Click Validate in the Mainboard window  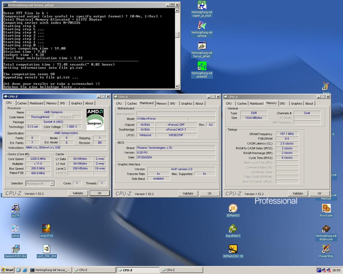[x=188, y=193]
